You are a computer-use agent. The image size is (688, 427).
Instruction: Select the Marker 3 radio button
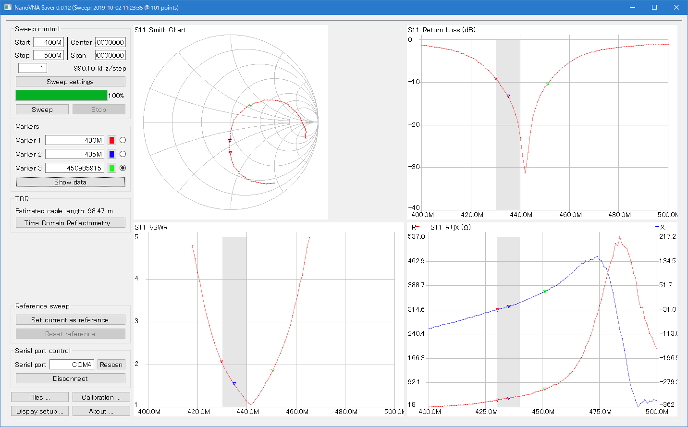(x=123, y=168)
